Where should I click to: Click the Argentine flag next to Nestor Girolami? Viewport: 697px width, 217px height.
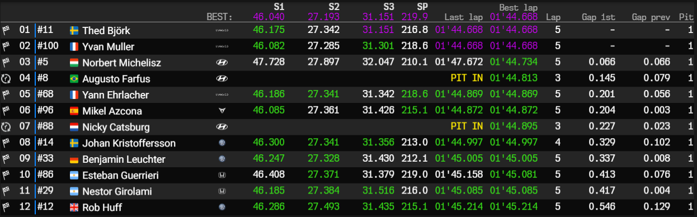point(74,191)
